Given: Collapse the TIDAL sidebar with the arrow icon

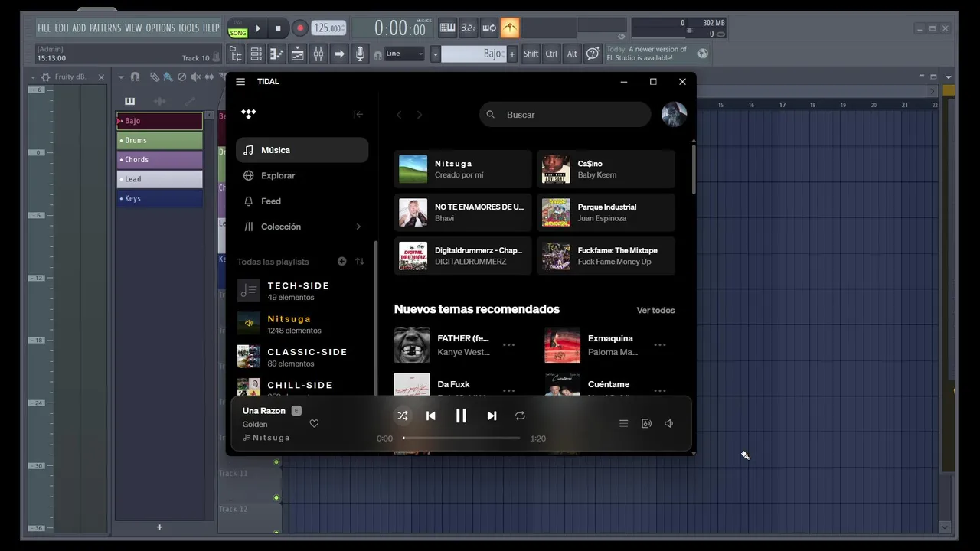Looking at the screenshot, I should coord(358,114).
